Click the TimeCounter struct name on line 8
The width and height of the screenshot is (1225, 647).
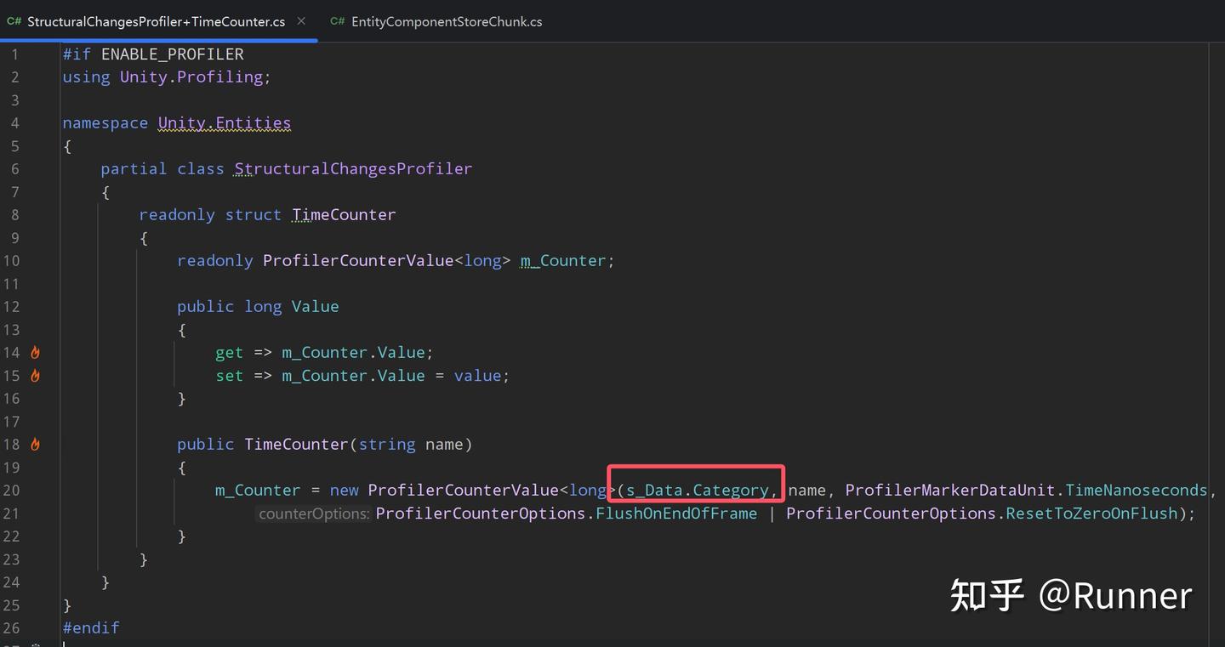pos(344,214)
